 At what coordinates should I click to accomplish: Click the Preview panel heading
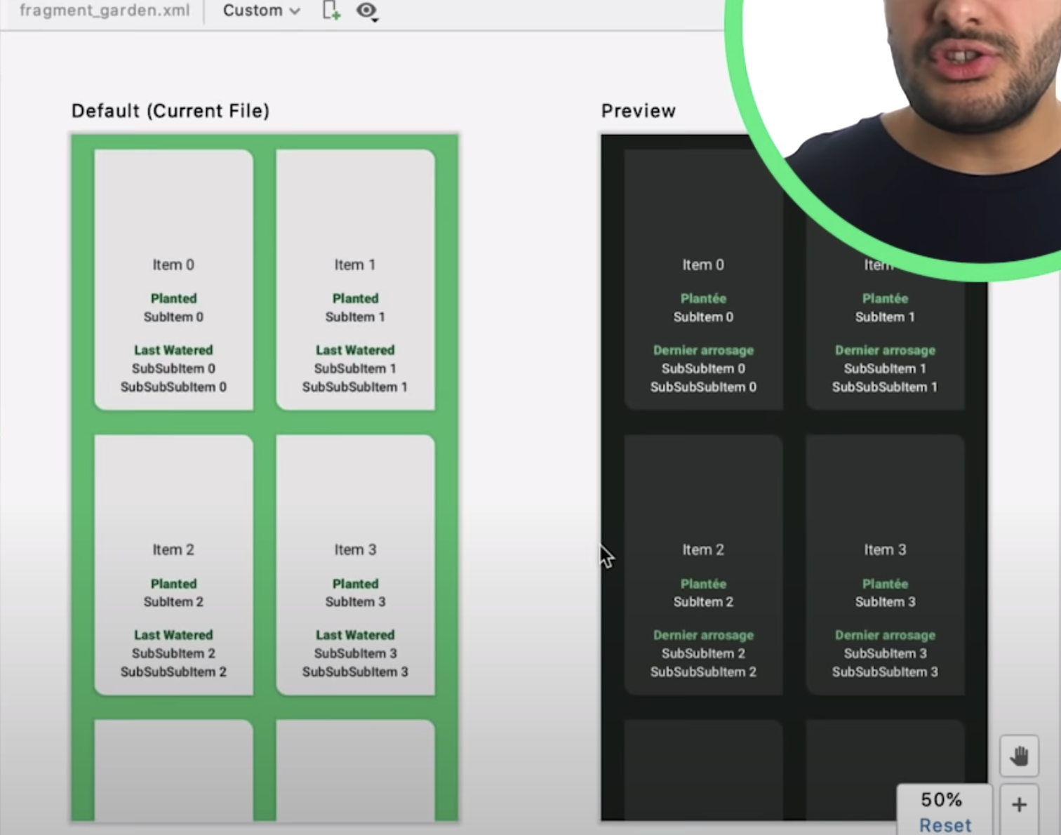coord(638,110)
